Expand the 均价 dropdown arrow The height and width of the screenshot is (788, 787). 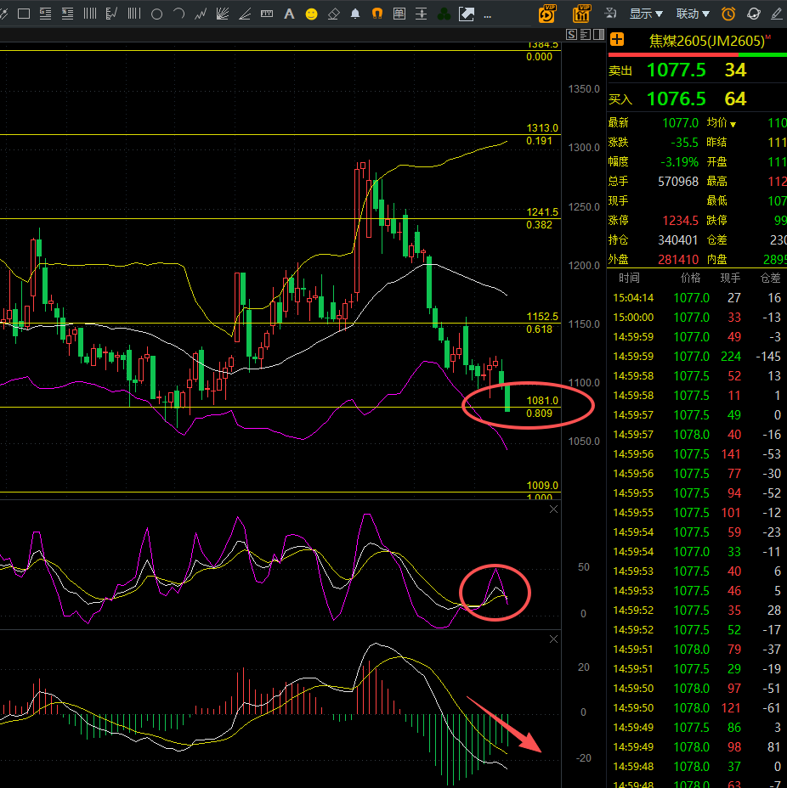pos(733,124)
